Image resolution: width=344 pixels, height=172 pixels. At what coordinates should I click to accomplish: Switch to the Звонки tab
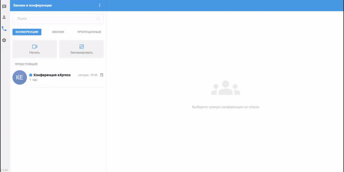pyautogui.click(x=58, y=32)
